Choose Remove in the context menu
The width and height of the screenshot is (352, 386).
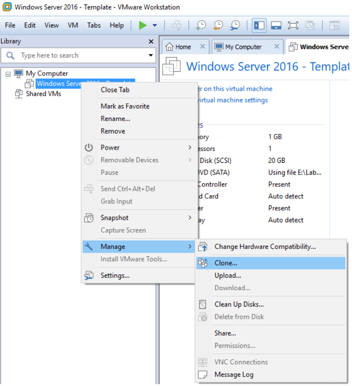coord(140,131)
